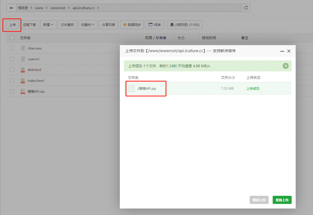Image resolution: width=313 pixels, height=215 pixels.
Task: Click the 上传状态 header in upload dialog
Action: click(253, 77)
